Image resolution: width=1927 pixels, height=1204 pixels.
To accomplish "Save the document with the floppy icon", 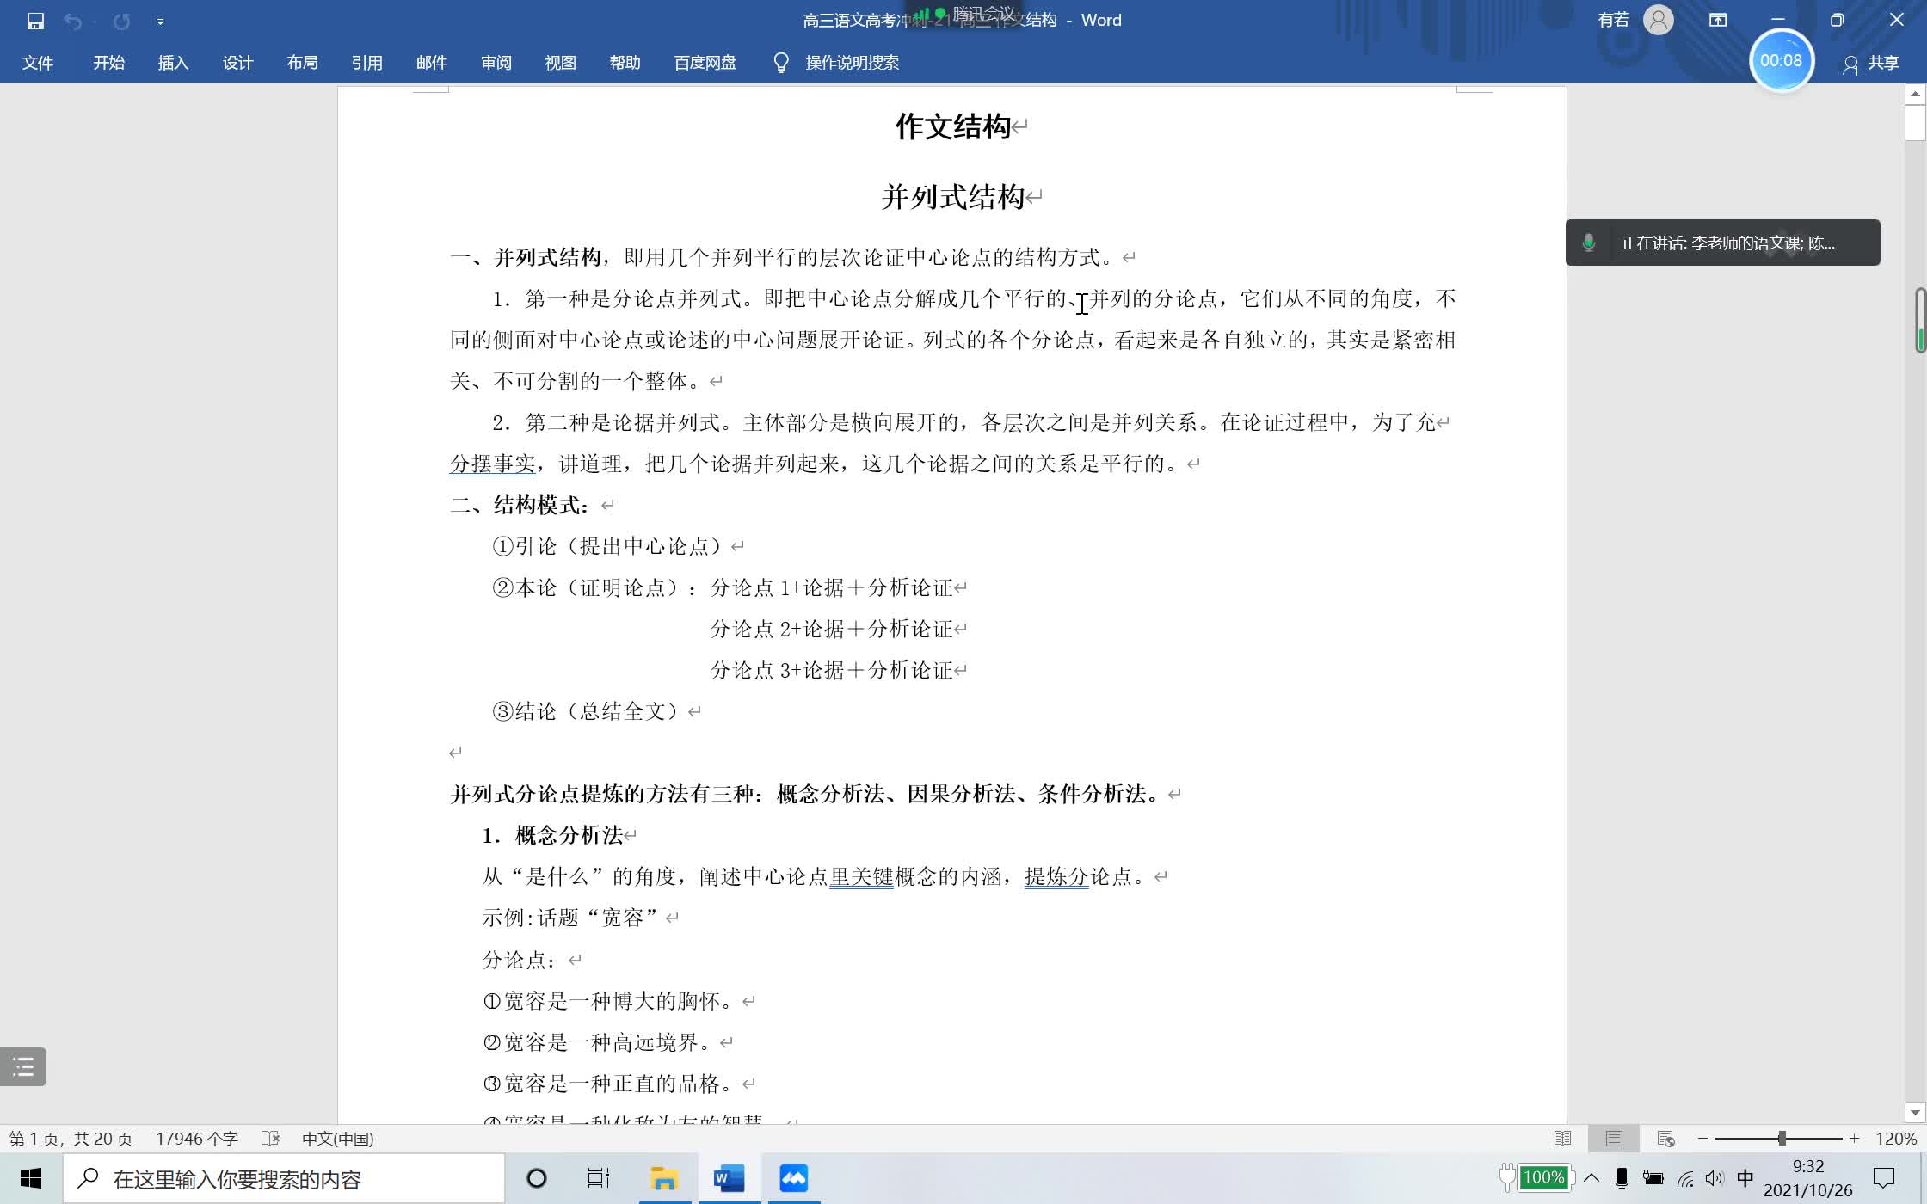I will 35,21.
